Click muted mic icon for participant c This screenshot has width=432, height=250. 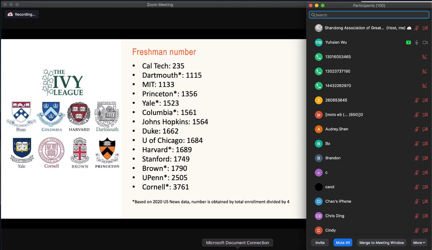coord(416,173)
